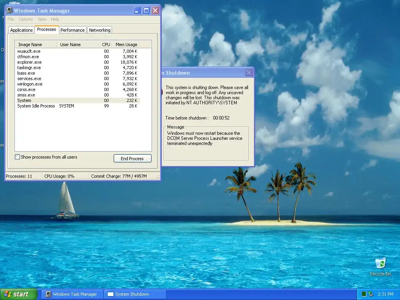
Task: Click the green CPU tray icon
Action: 364,294
